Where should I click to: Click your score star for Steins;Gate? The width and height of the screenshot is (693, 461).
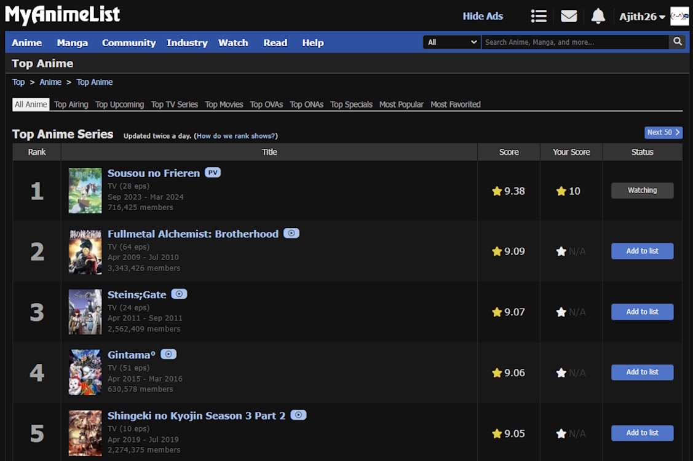tap(561, 312)
